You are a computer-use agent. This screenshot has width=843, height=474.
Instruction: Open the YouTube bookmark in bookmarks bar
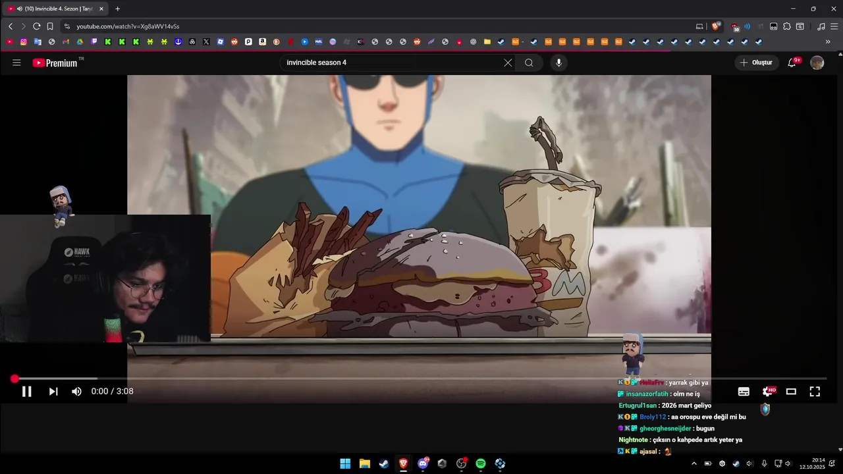pyautogui.click(x=9, y=41)
